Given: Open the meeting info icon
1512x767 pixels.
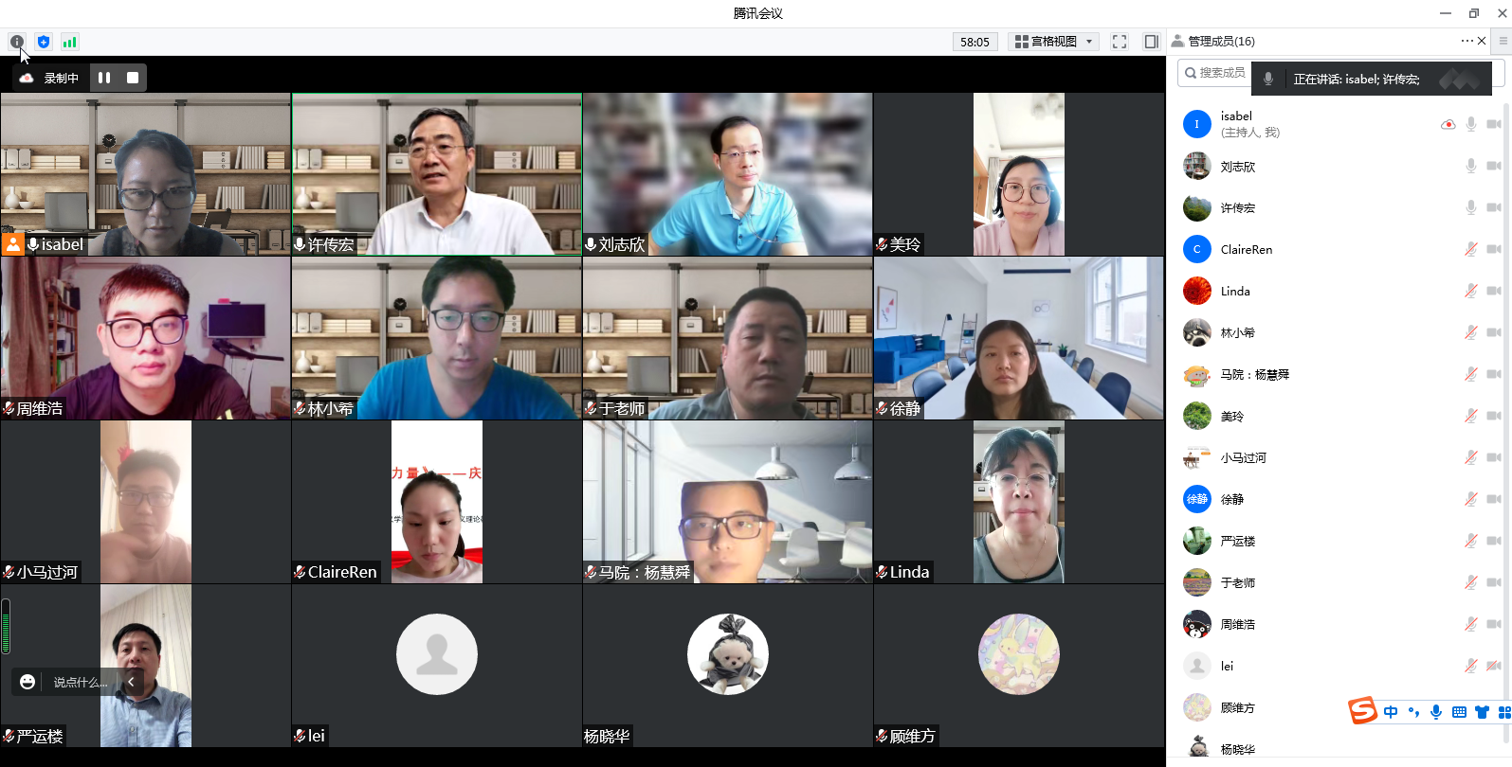Looking at the screenshot, I should tap(17, 42).
